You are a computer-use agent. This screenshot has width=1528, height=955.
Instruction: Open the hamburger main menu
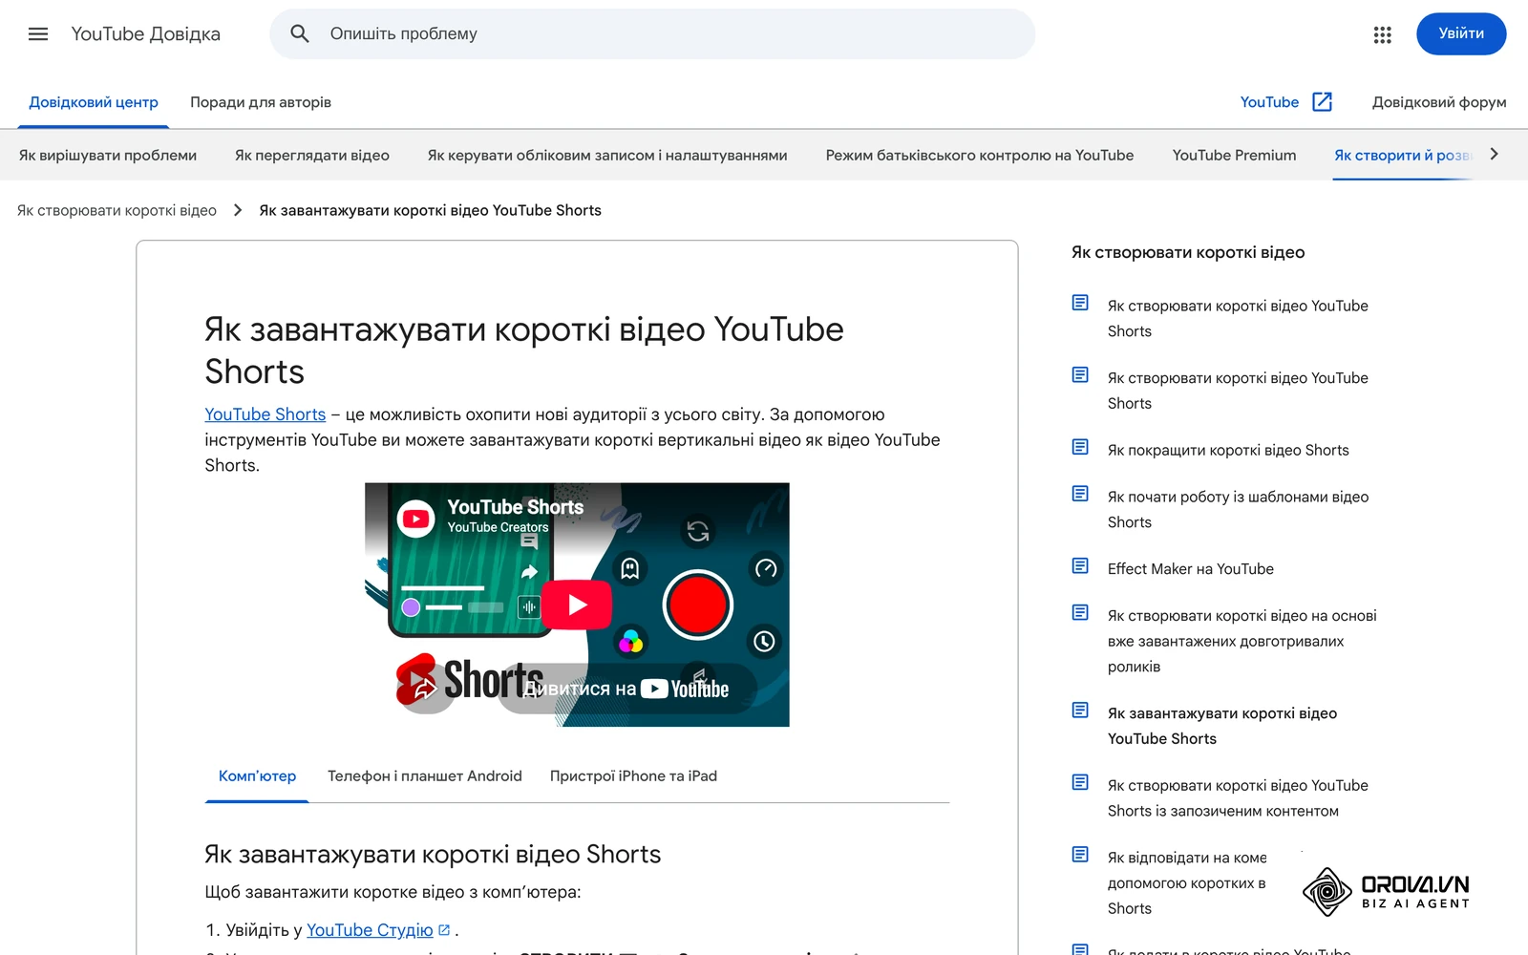(x=38, y=34)
